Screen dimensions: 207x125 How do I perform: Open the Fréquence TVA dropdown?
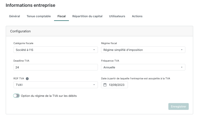point(143,67)
